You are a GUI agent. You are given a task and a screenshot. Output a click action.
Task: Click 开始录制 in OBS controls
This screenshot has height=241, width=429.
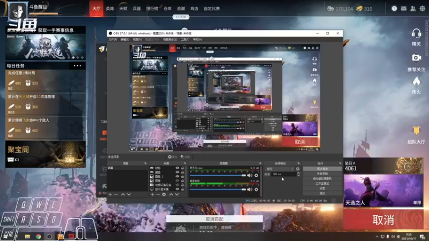click(x=322, y=174)
